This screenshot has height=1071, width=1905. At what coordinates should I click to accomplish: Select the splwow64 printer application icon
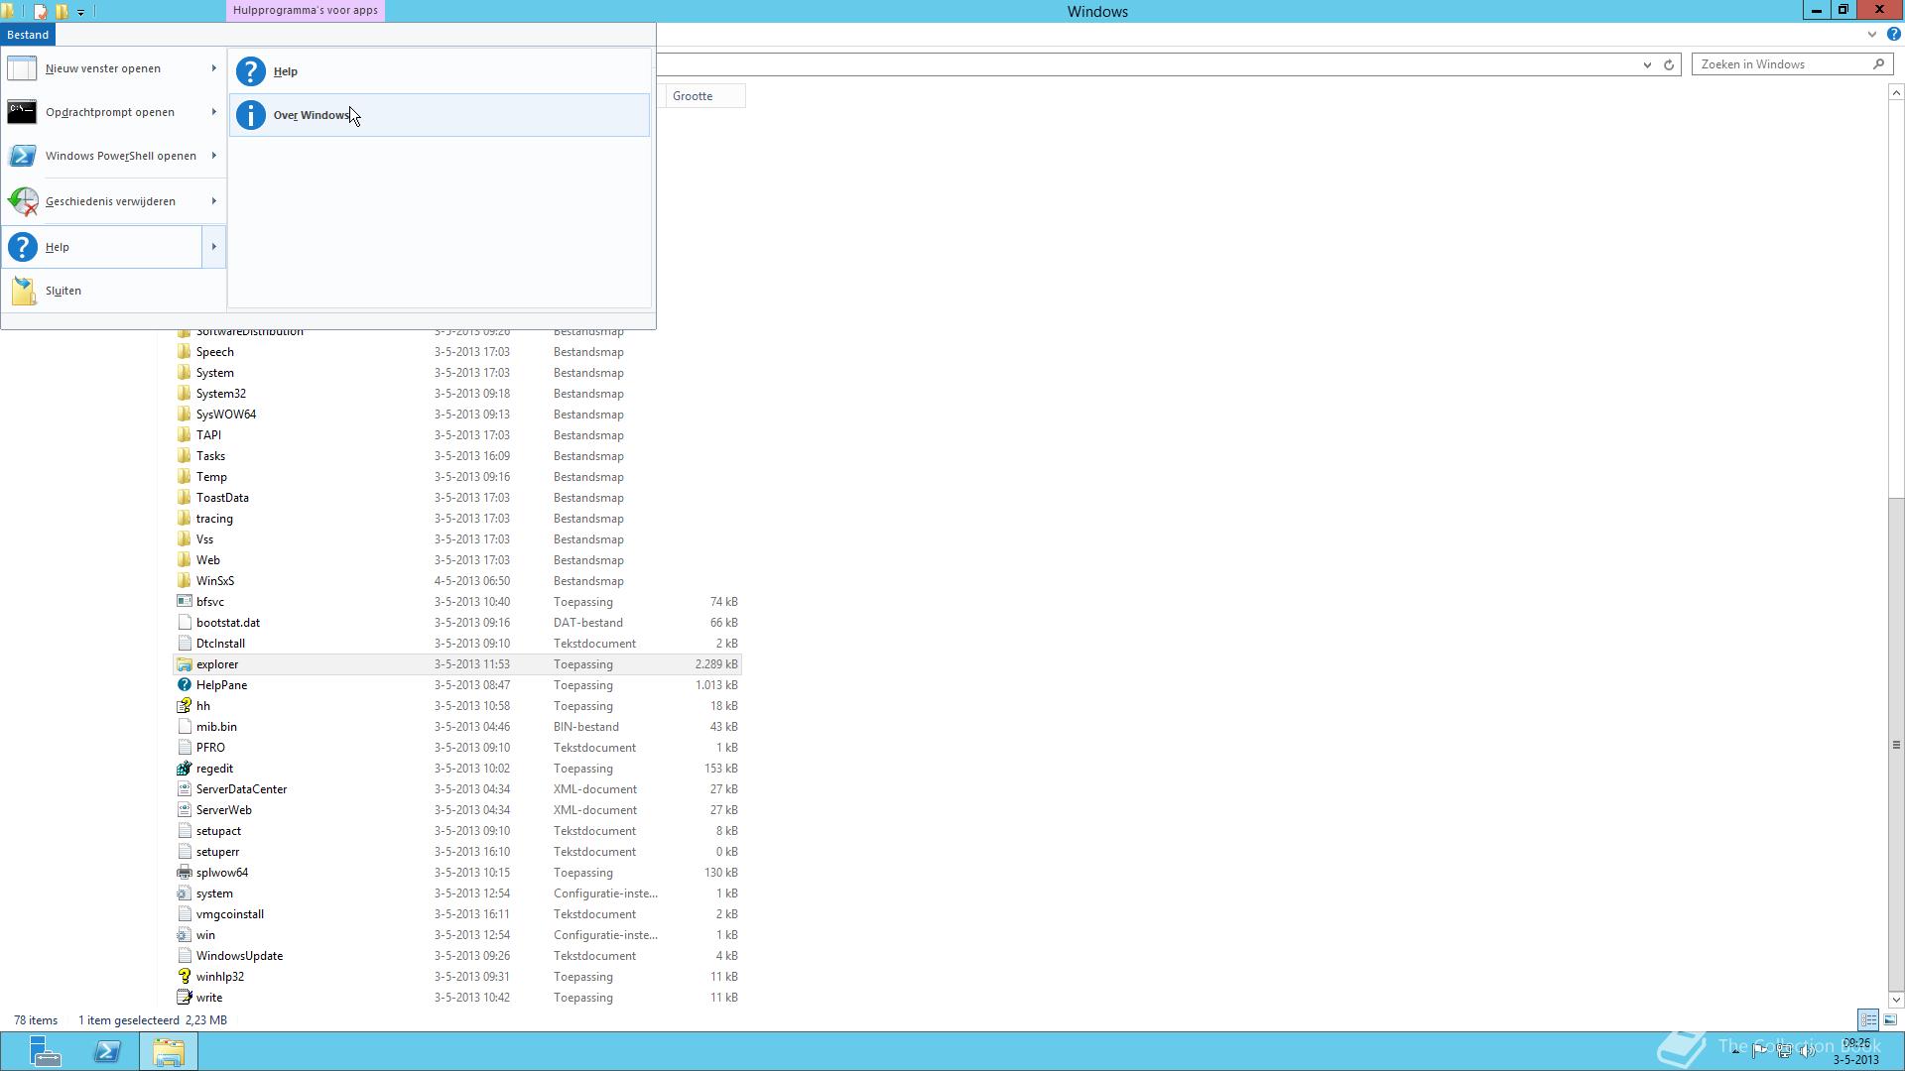click(x=184, y=873)
